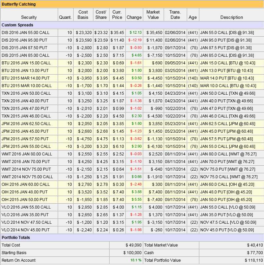Open the VLO 2014 NOV 47.50 CALL security
Image resolution: width=264 pixels, height=265 pixels.
(x=27, y=222)
